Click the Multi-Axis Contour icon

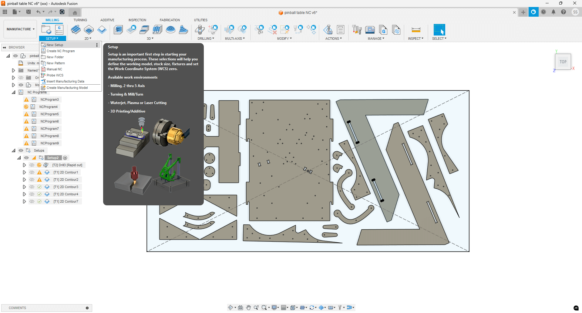[x=242, y=30]
